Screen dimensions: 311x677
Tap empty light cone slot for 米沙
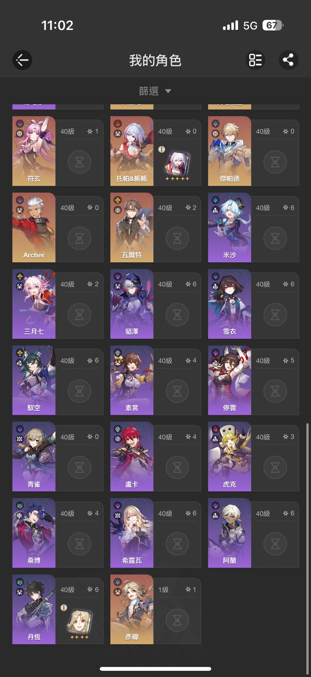coord(275,238)
